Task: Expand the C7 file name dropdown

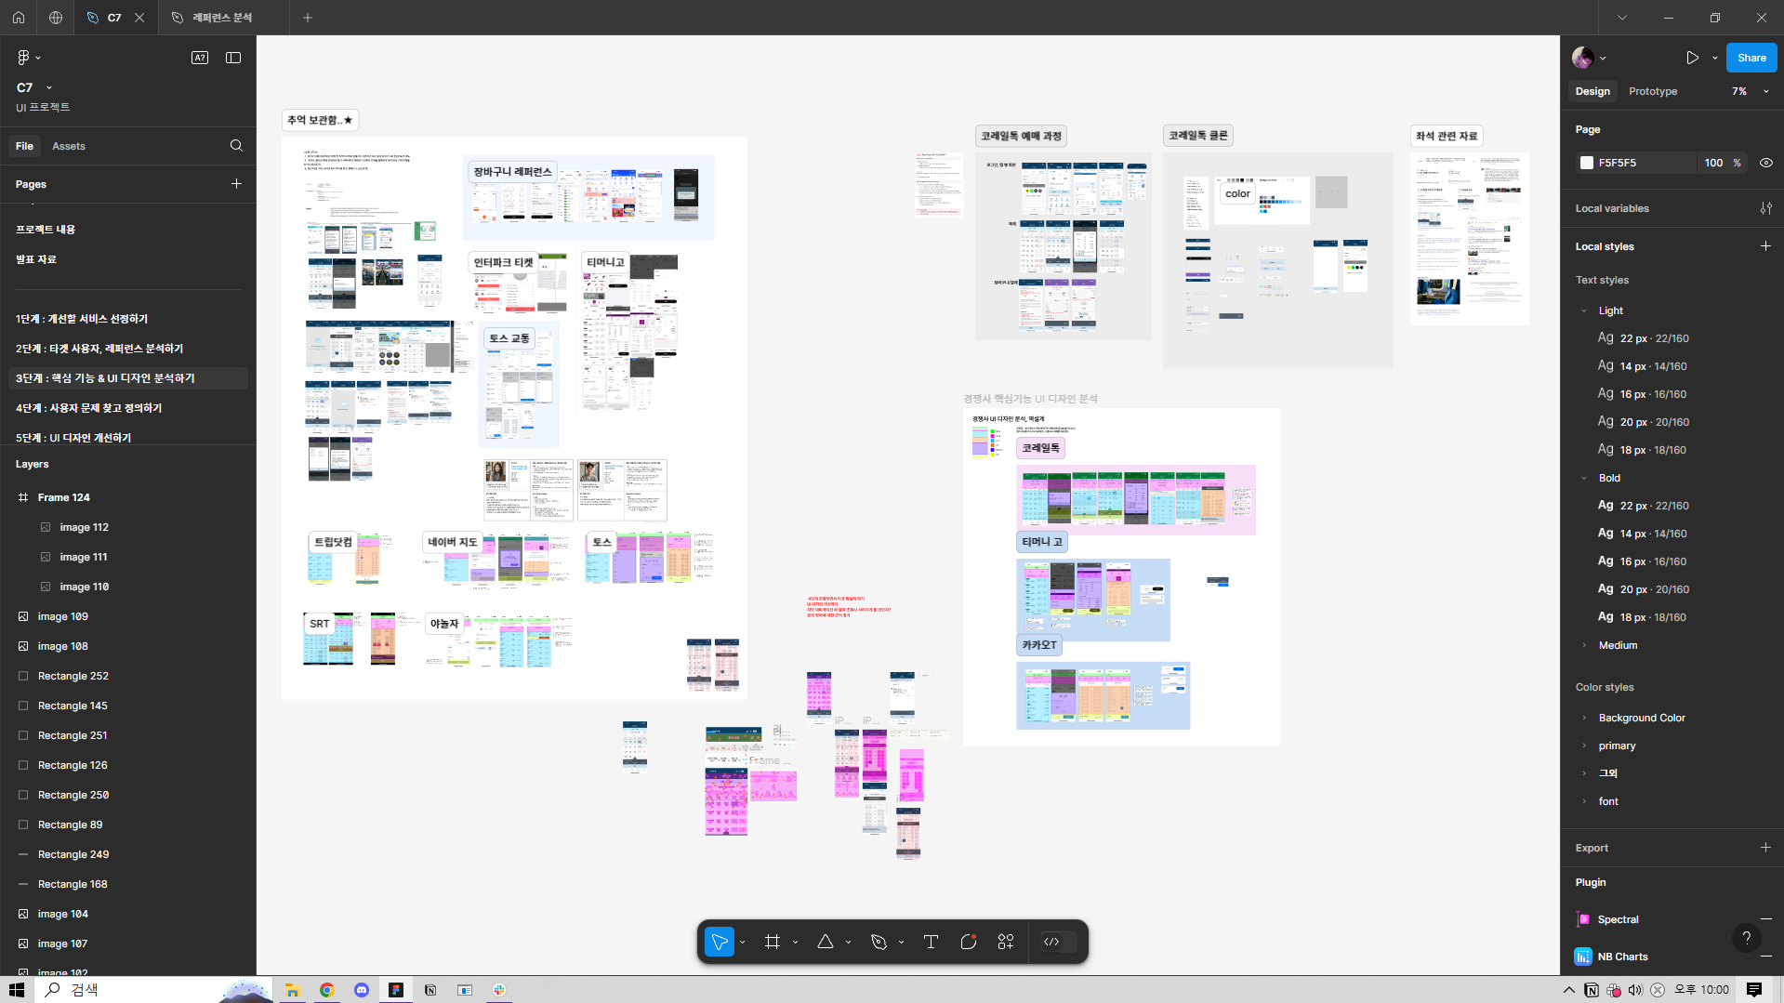Action: (x=49, y=88)
